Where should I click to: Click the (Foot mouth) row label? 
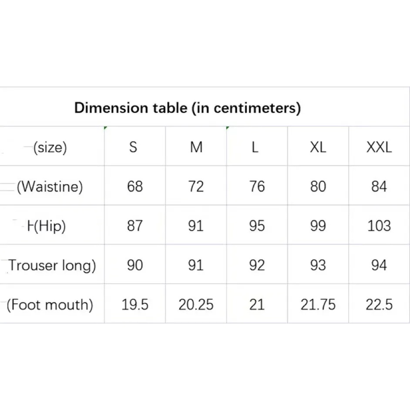[50, 304]
